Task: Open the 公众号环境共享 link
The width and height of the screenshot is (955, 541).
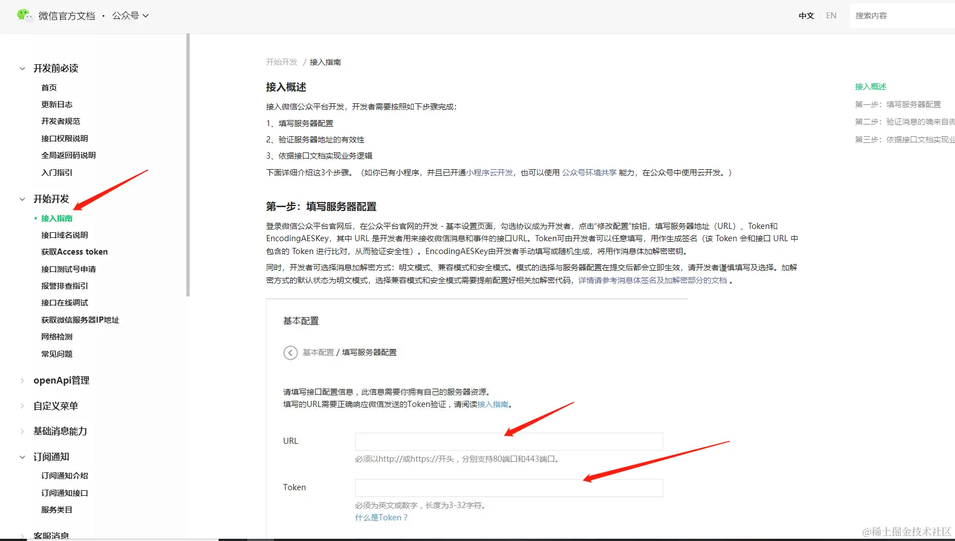Action: pos(589,173)
